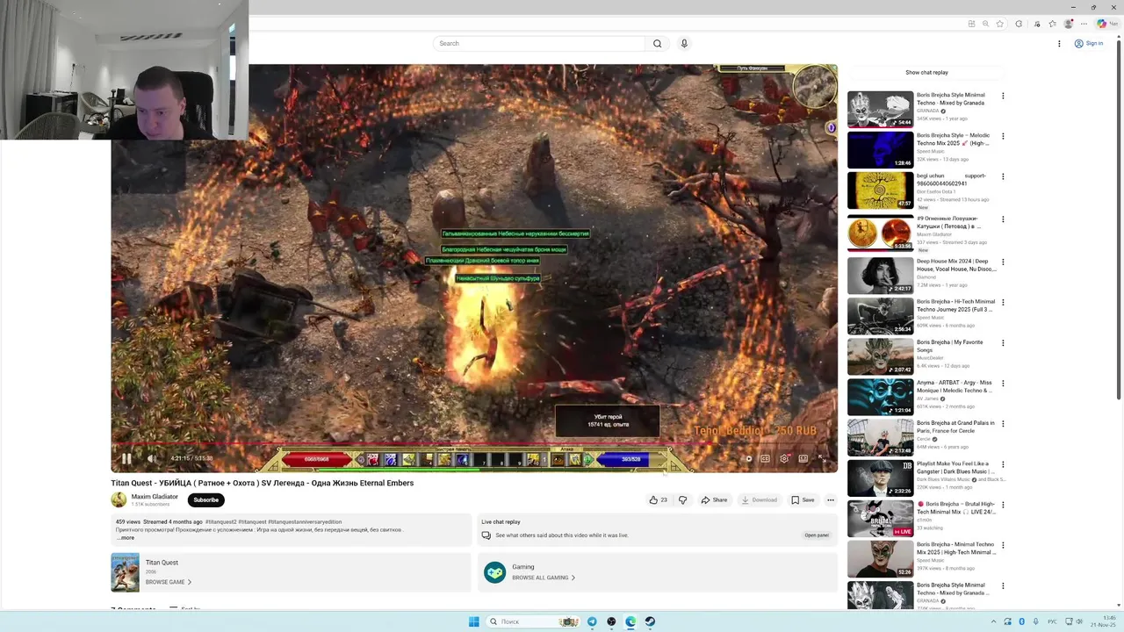Seek on the red video progress bar

tap(474, 444)
